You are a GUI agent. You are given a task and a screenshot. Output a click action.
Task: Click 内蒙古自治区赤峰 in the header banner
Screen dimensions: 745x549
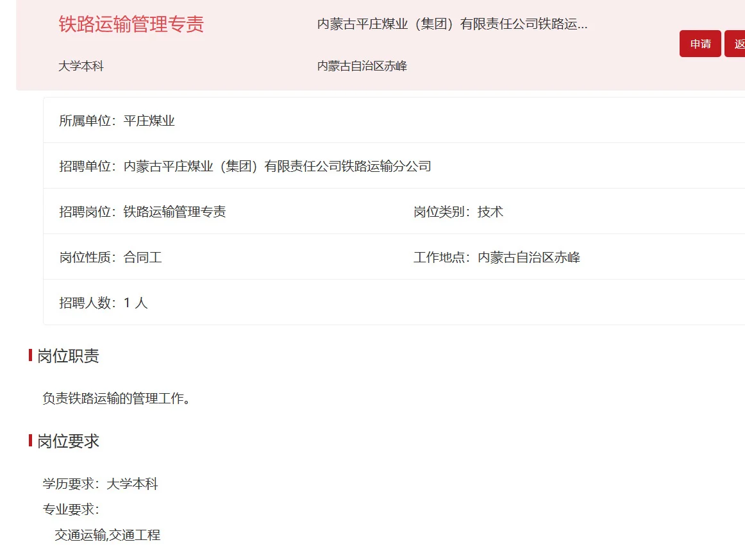coord(362,66)
